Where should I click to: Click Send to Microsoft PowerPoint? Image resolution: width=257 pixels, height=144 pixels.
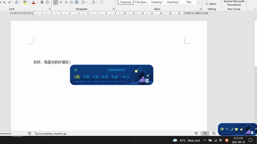234,3
